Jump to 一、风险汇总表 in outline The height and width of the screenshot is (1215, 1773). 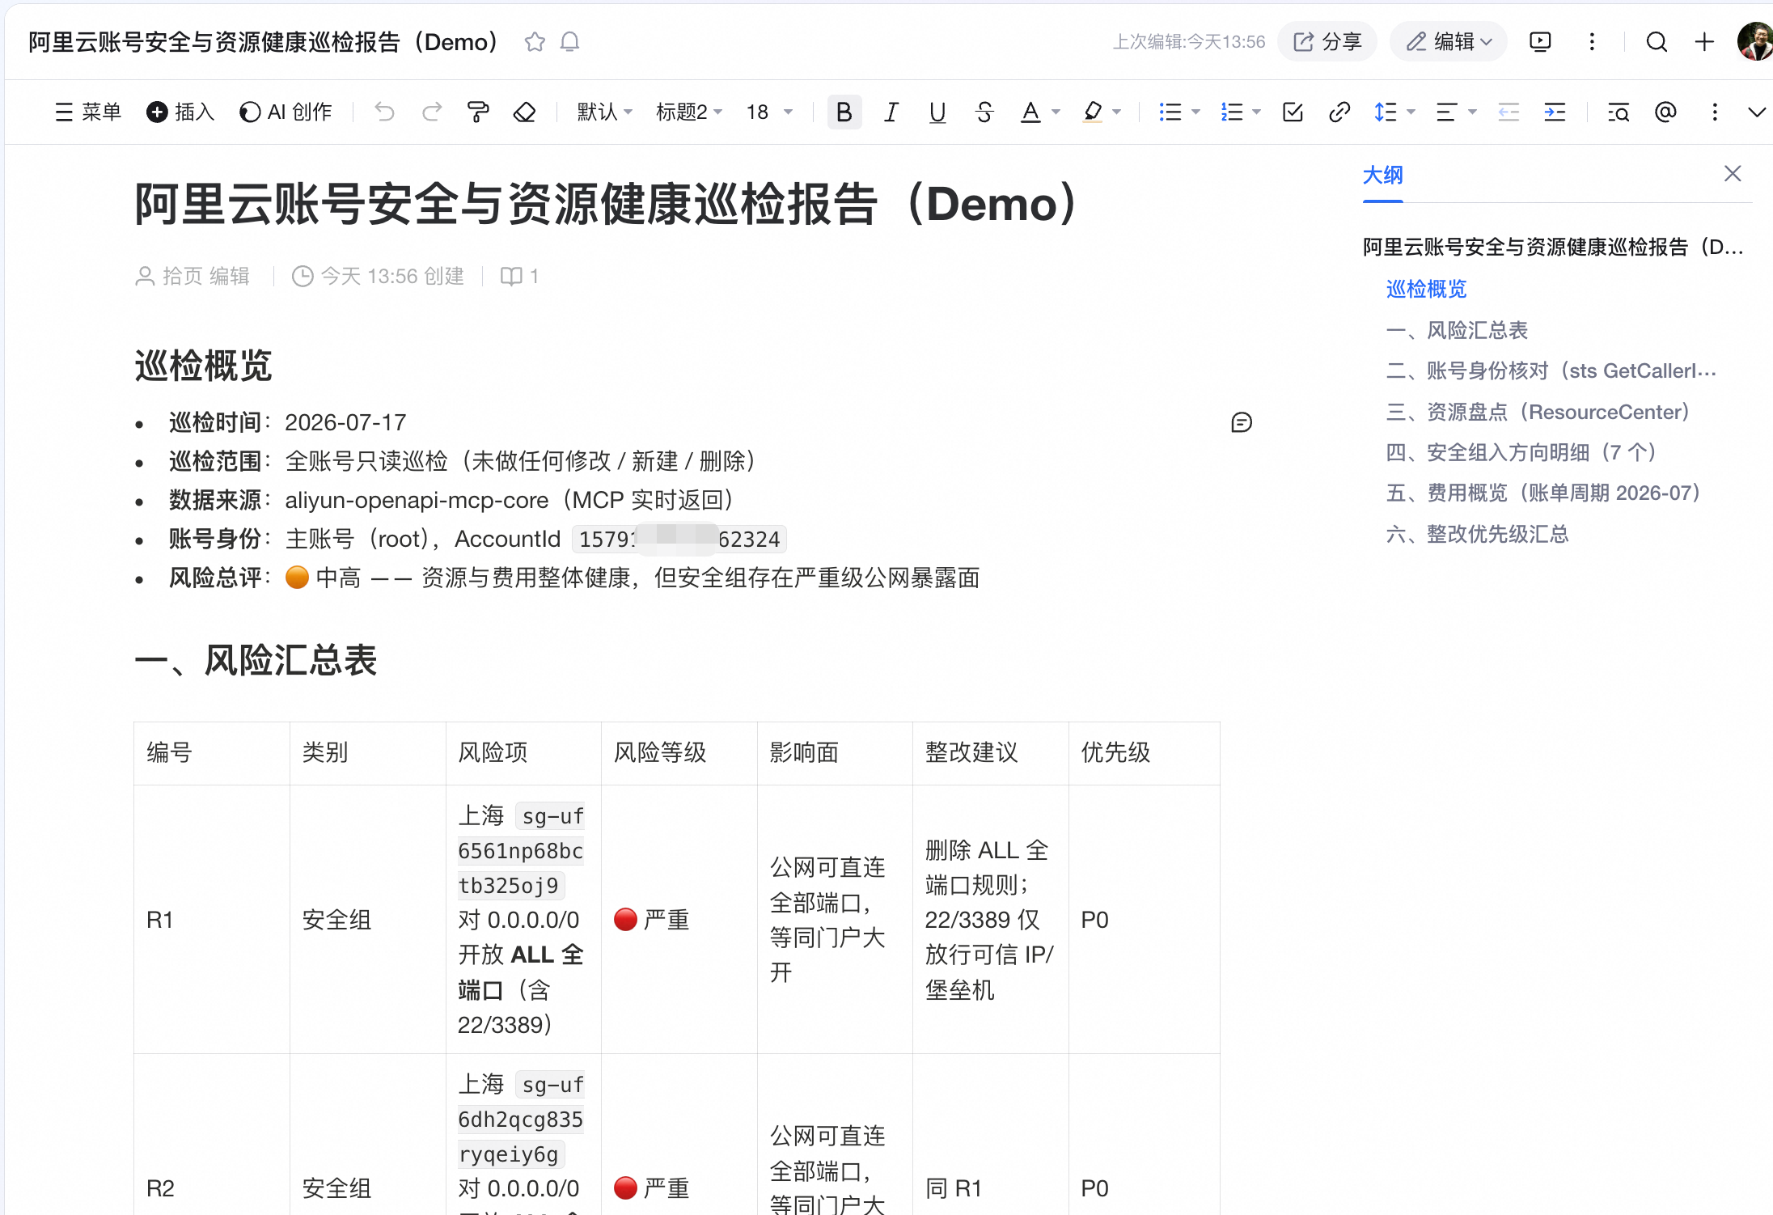1457,330
